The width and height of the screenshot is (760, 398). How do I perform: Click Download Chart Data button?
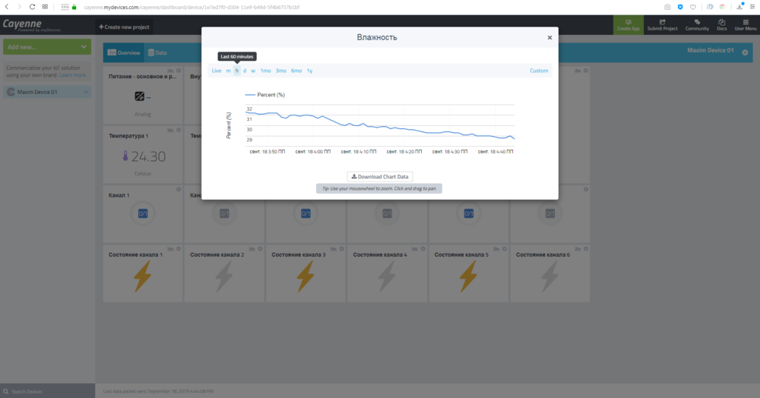pos(379,176)
